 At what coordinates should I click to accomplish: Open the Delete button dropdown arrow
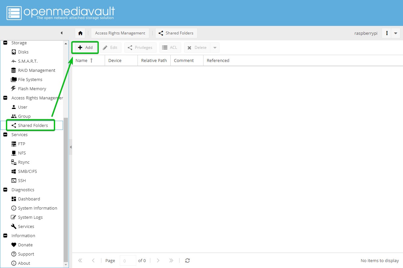tap(215, 48)
